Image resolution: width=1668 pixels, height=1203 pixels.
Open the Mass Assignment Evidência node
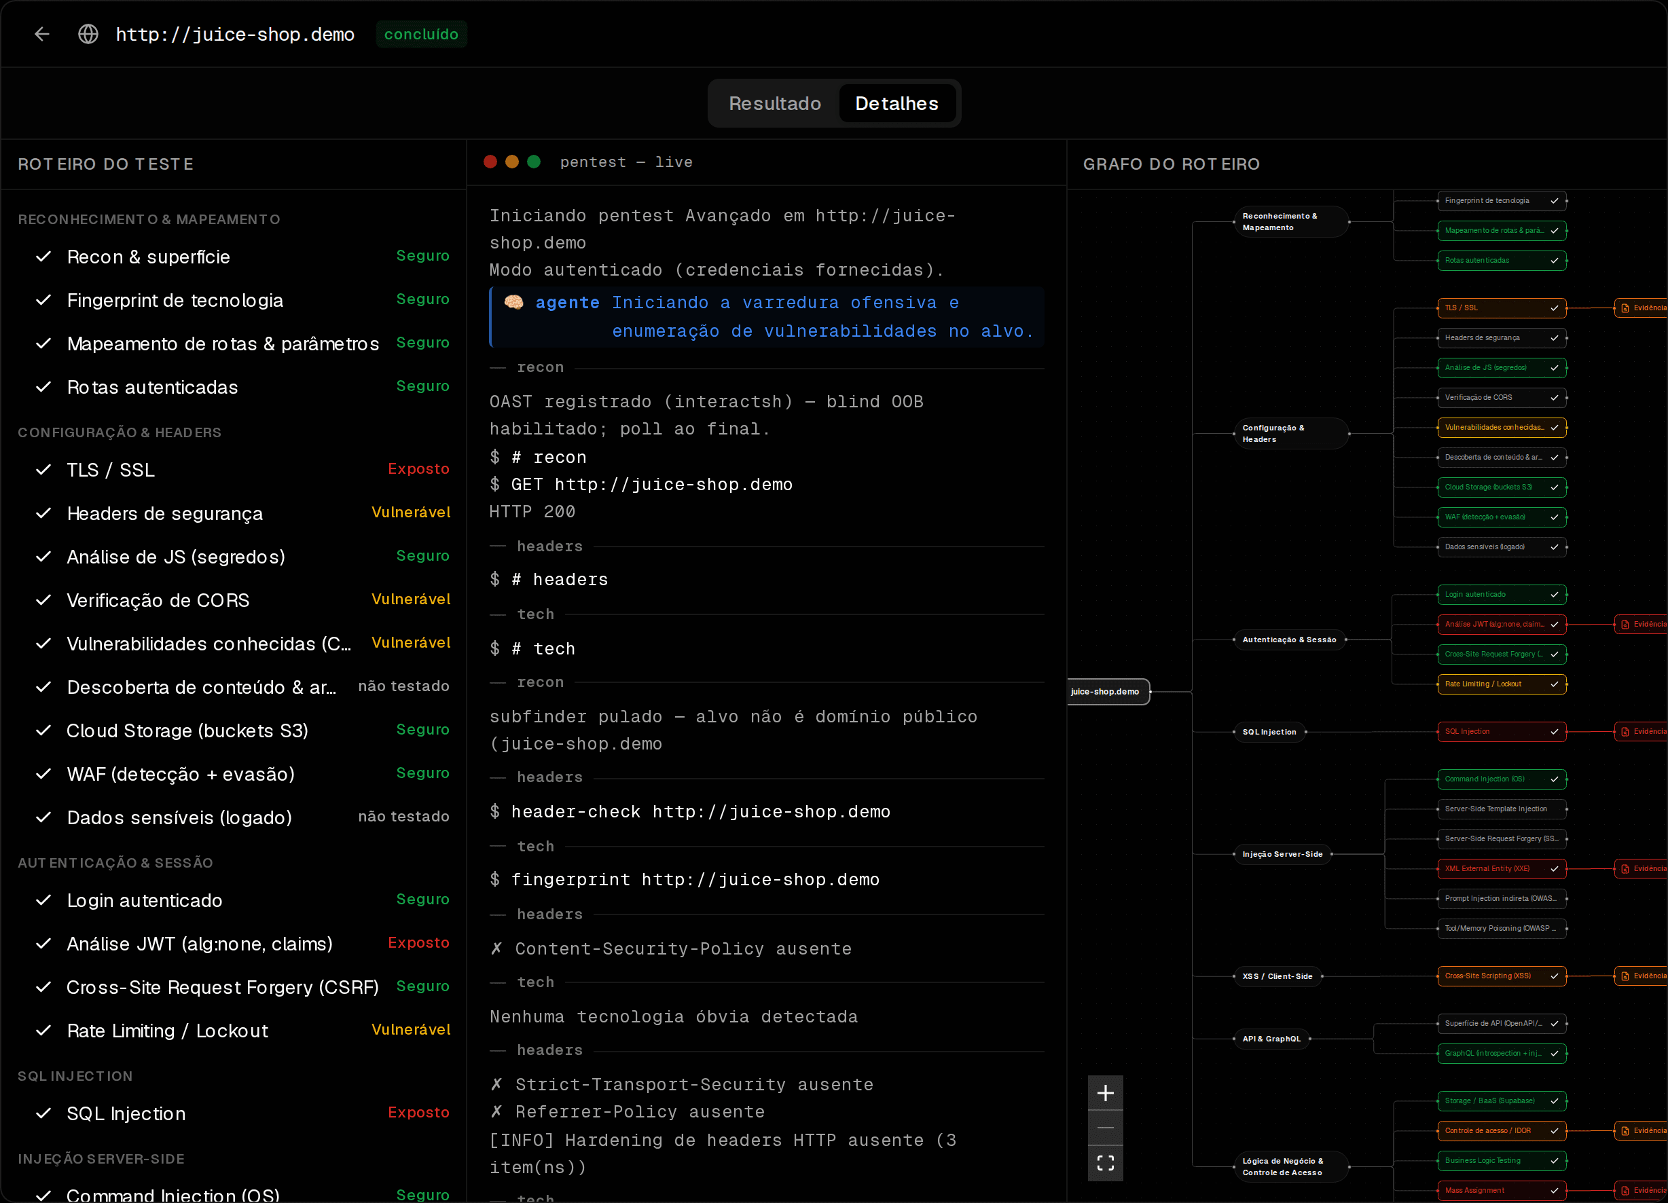[x=1641, y=1191]
